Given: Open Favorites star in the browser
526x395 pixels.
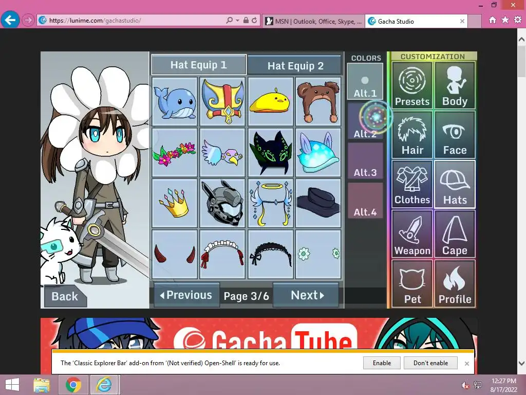Looking at the screenshot, I should tap(505, 20).
